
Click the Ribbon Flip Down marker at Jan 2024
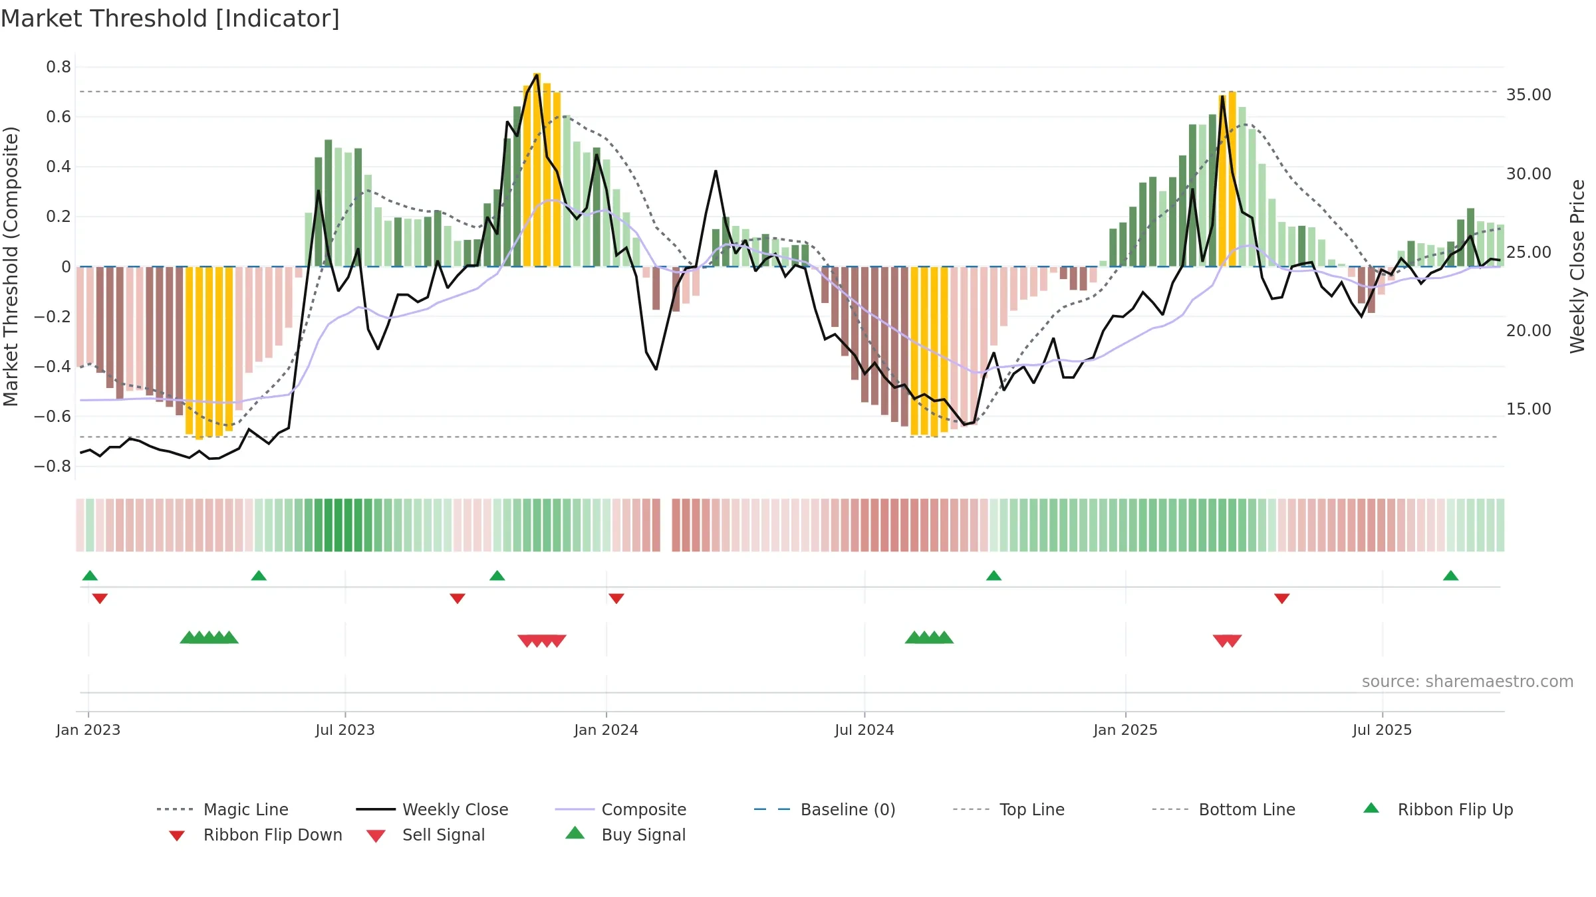coord(616,599)
